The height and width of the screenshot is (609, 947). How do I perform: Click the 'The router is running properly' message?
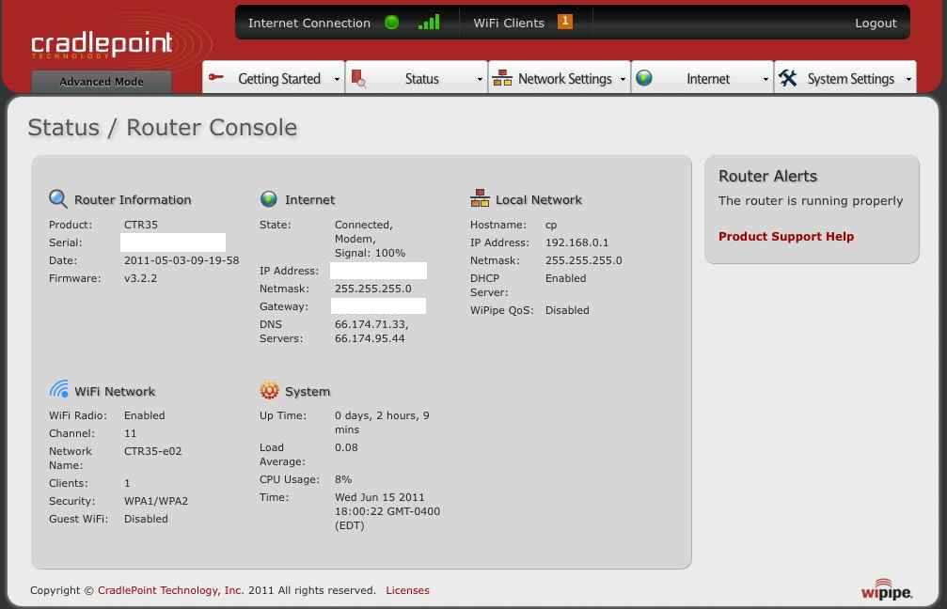coord(810,200)
